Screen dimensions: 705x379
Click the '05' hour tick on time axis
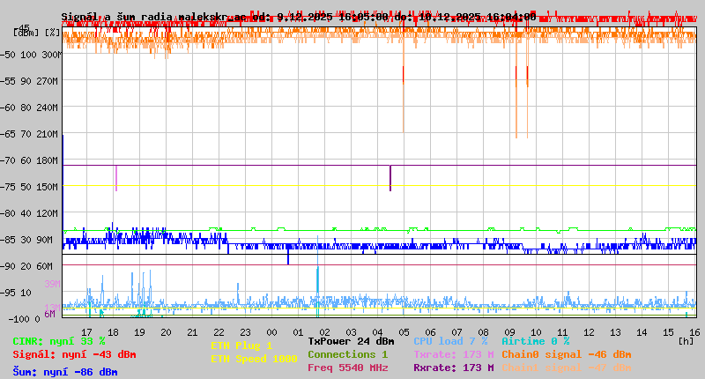[x=404, y=332]
